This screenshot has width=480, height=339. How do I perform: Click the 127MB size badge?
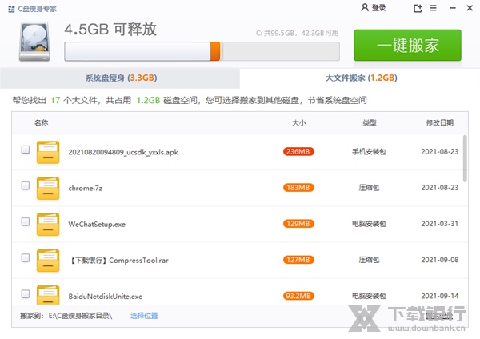click(x=298, y=260)
